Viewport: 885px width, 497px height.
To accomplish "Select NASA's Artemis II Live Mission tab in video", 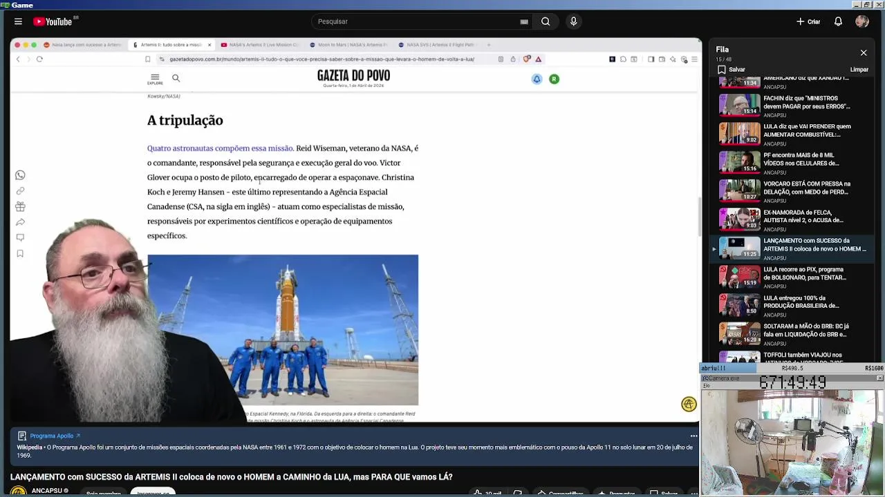I will point(259,45).
